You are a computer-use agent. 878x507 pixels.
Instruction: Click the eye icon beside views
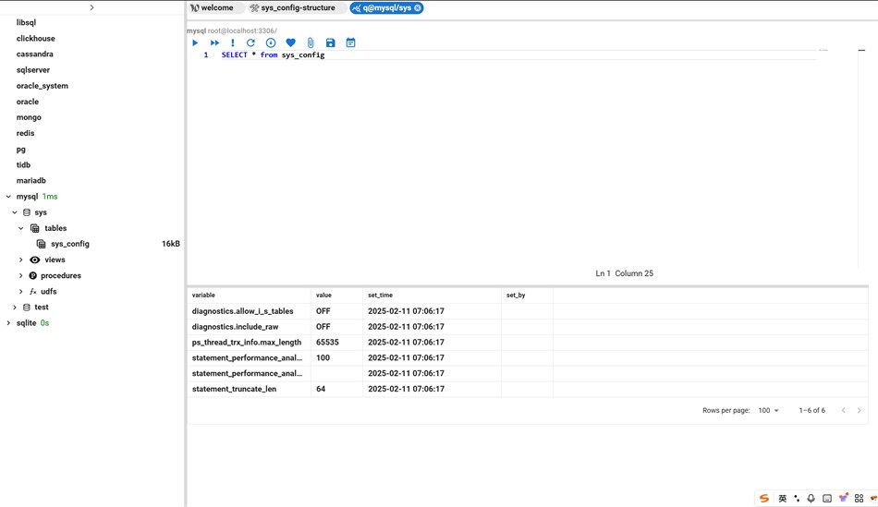(35, 260)
